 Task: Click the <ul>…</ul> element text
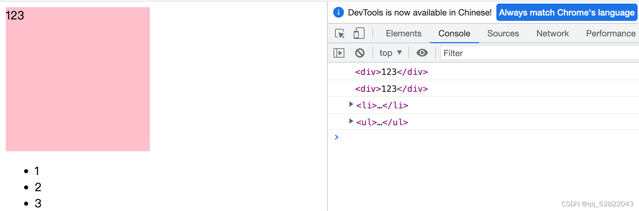tap(382, 122)
